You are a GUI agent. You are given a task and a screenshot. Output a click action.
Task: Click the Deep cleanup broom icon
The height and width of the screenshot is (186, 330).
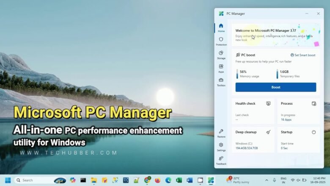pyautogui.click(x=268, y=132)
